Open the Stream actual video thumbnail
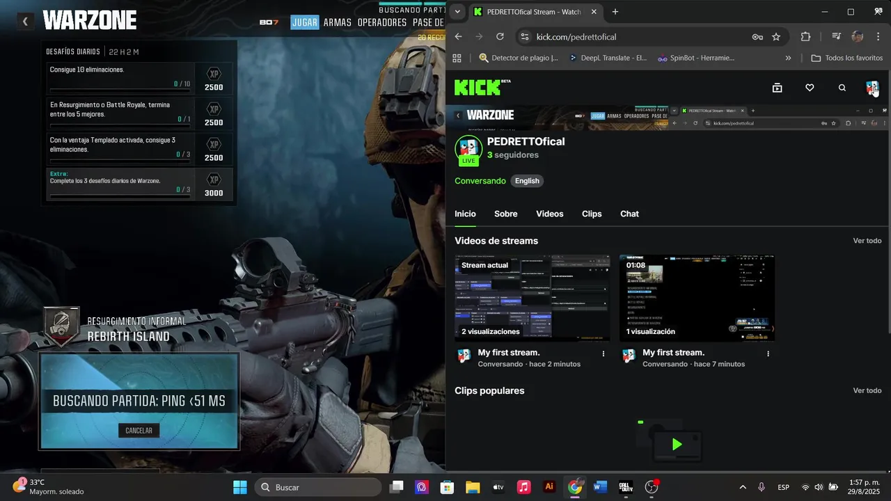Screen dimensions: 891x501 click(x=532, y=298)
